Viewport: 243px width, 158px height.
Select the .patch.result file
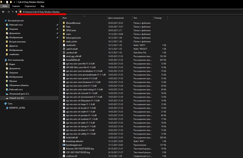(72, 49)
